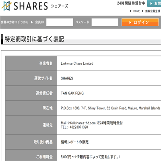161x161 pixels.
Task: Click the arrow icon after 会員の方はコチラから
Action: (32, 22)
